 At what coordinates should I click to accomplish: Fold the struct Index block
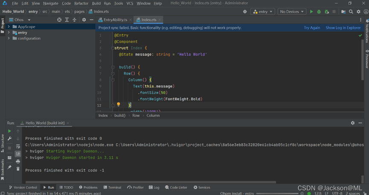coord(113,48)
